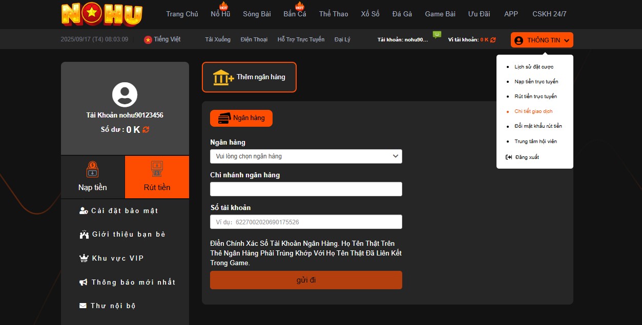642x325 pixels.
Task: Refresh Số dư balance in profile card
Action: tap(146, 130)
